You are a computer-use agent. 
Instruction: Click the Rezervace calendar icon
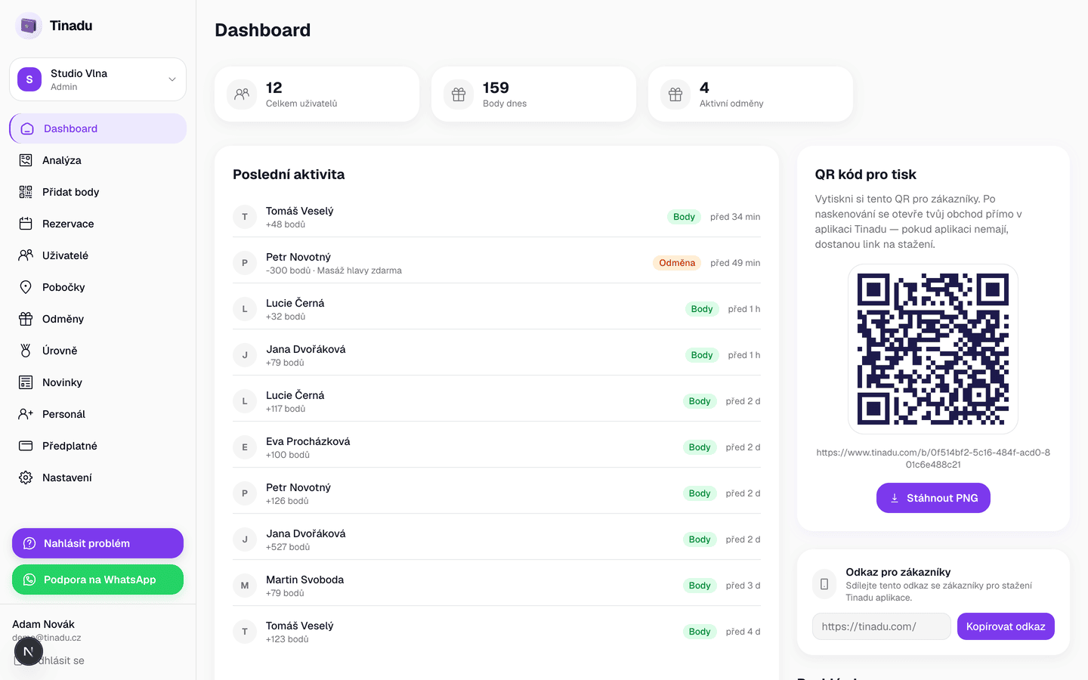26,224
